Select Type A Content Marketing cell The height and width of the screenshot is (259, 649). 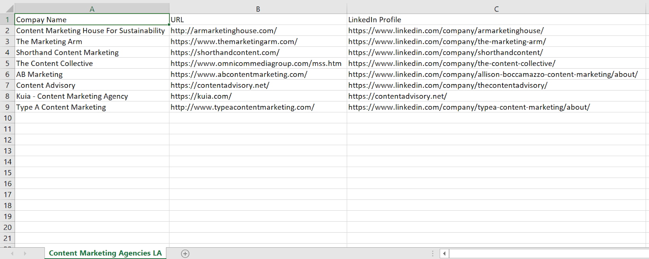[92, 107]
